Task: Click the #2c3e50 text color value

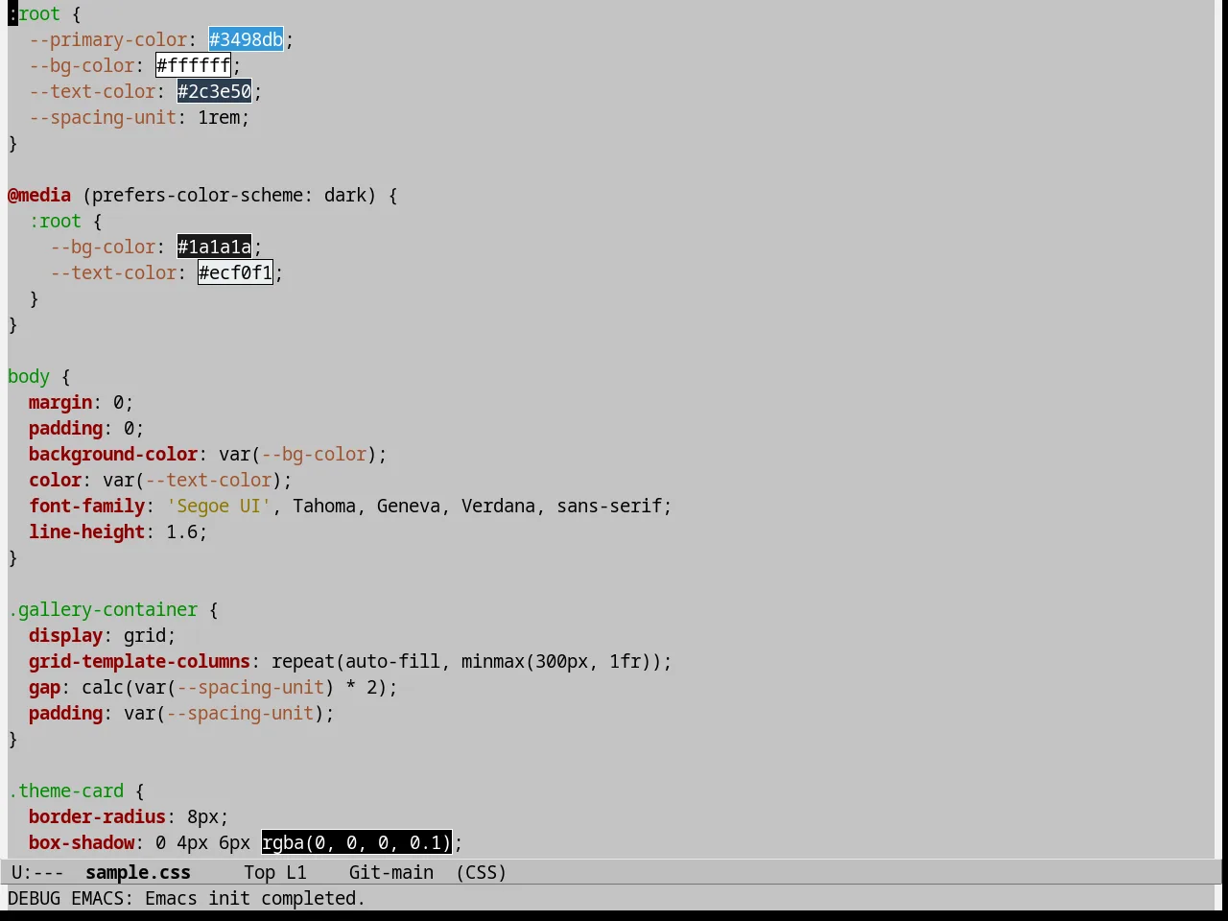Action: [214, 91]
